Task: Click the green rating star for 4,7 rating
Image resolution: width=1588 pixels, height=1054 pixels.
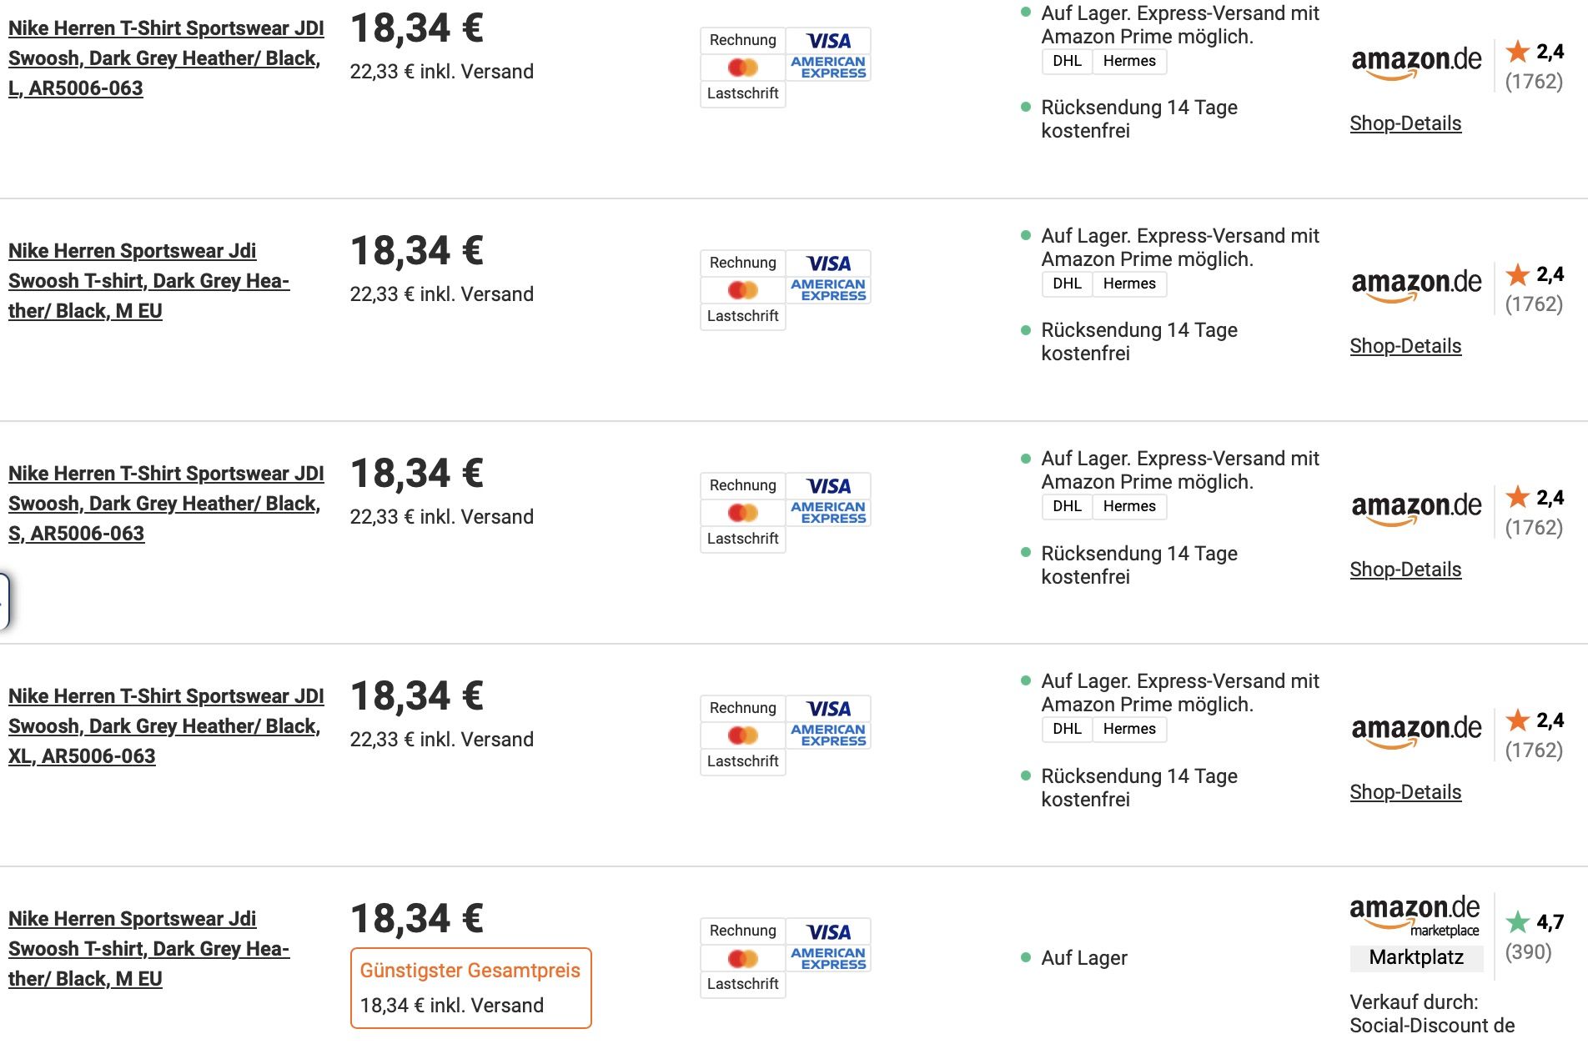Action: click(1518, 922)
